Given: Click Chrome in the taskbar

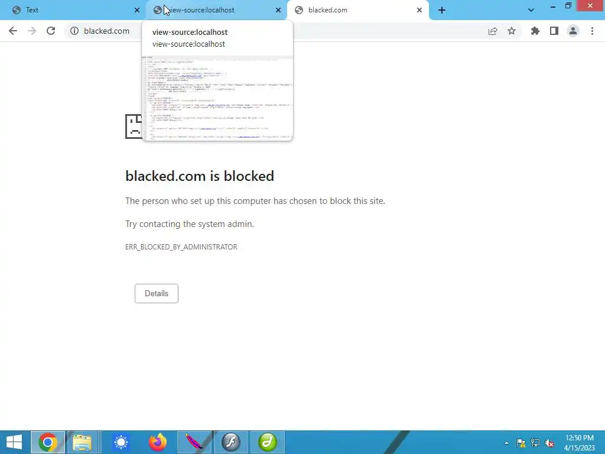Looking at the screenshot, I should [48, 442].
